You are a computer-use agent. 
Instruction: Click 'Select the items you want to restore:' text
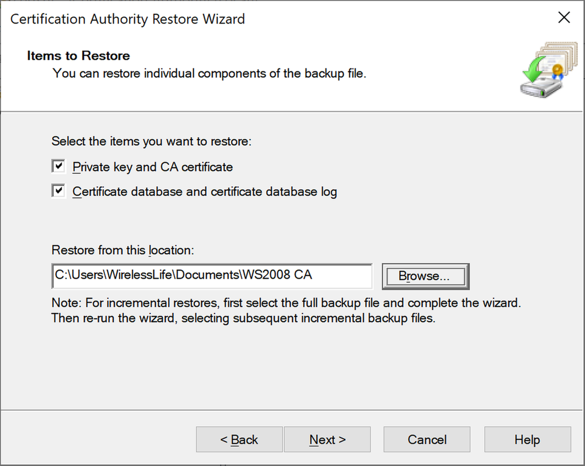coord(151,142)
